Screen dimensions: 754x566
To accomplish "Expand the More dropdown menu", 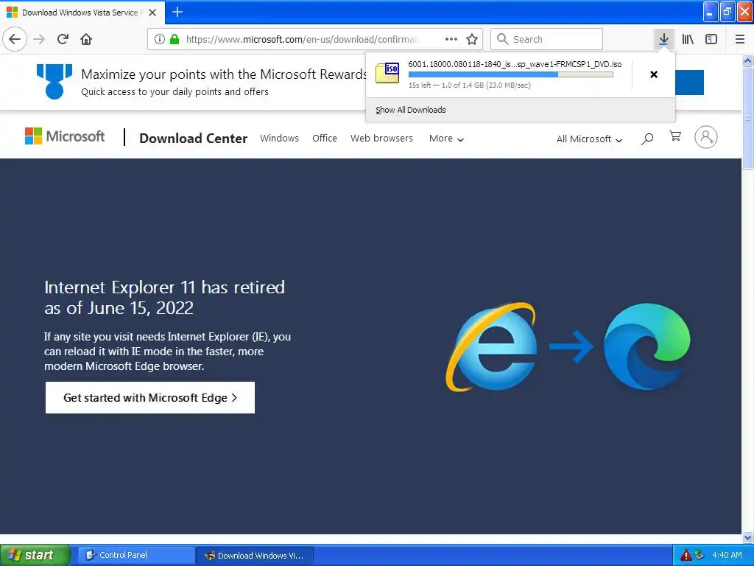I will [x=446, y=139].
